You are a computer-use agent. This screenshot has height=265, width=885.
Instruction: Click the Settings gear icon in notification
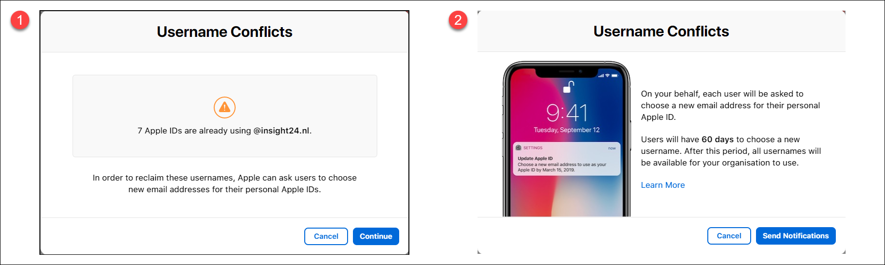(518, 148)
